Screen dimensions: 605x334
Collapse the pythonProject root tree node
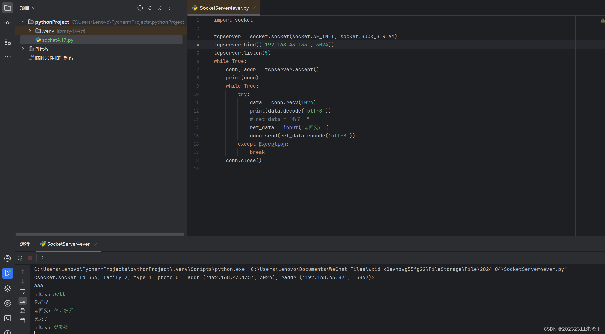click(23, 22)
